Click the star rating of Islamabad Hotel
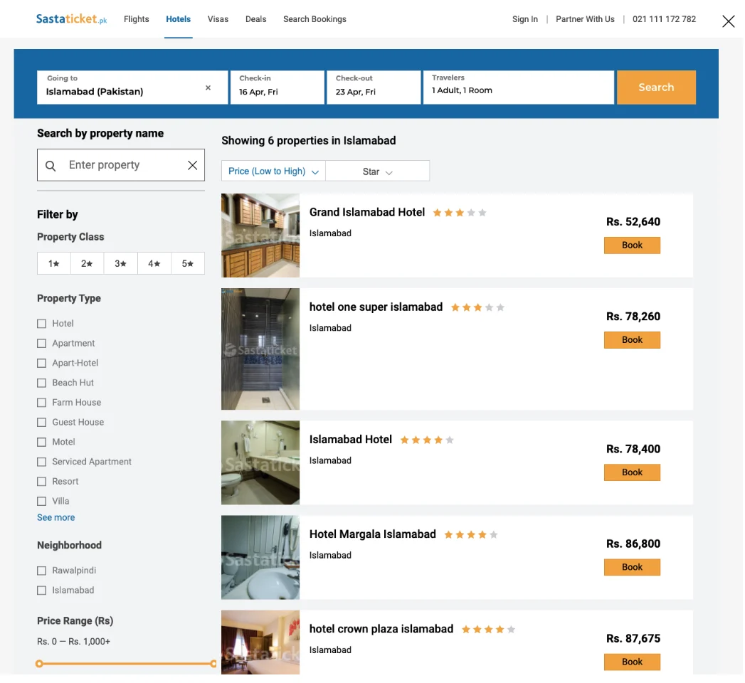Screen dimensions: 745x683 427,440
